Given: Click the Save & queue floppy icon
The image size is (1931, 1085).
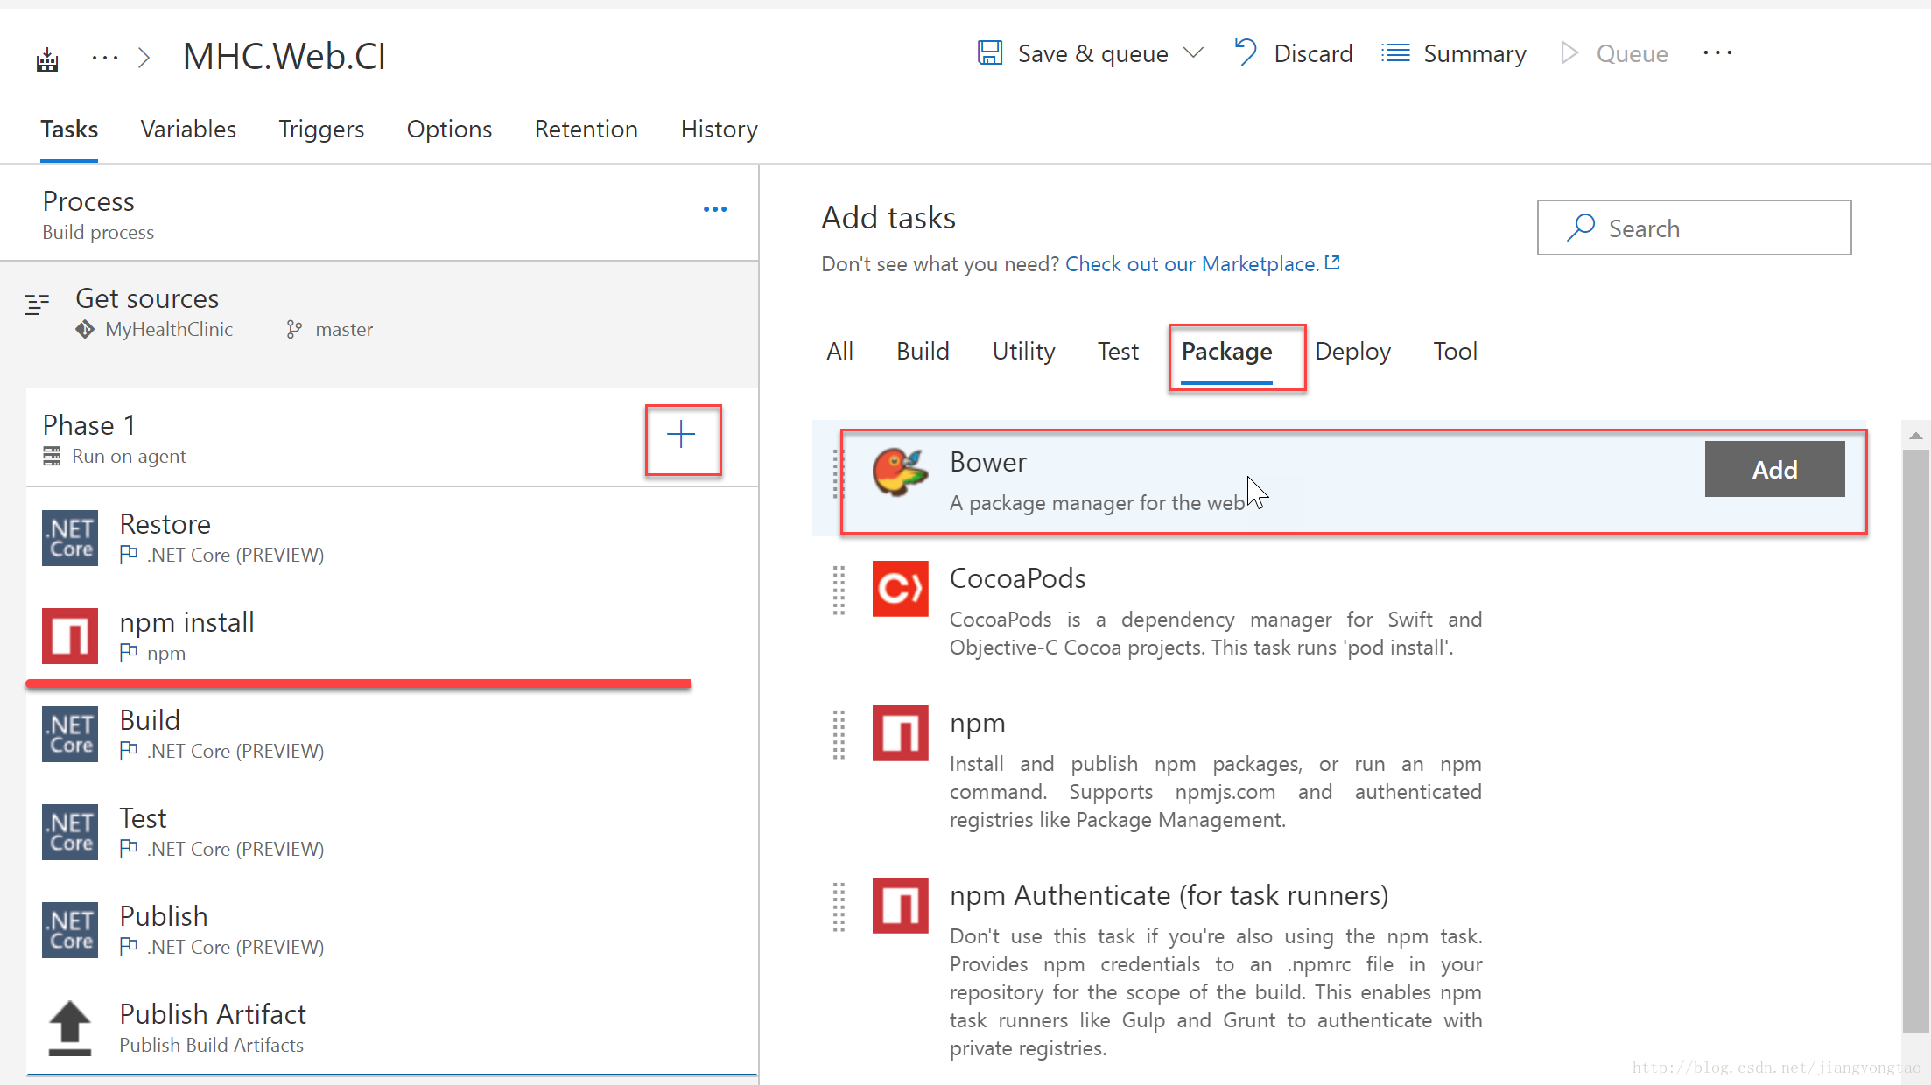Looking at the screenshot, I should 990,53.
